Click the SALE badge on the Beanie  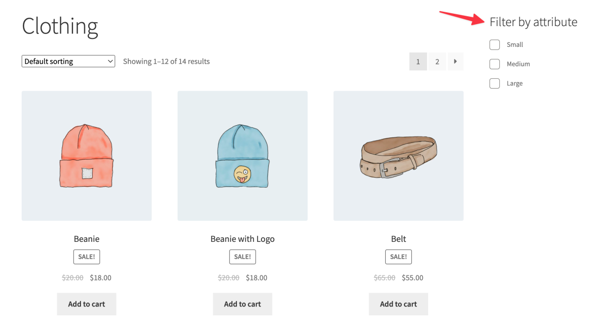(x=86, y=257)
